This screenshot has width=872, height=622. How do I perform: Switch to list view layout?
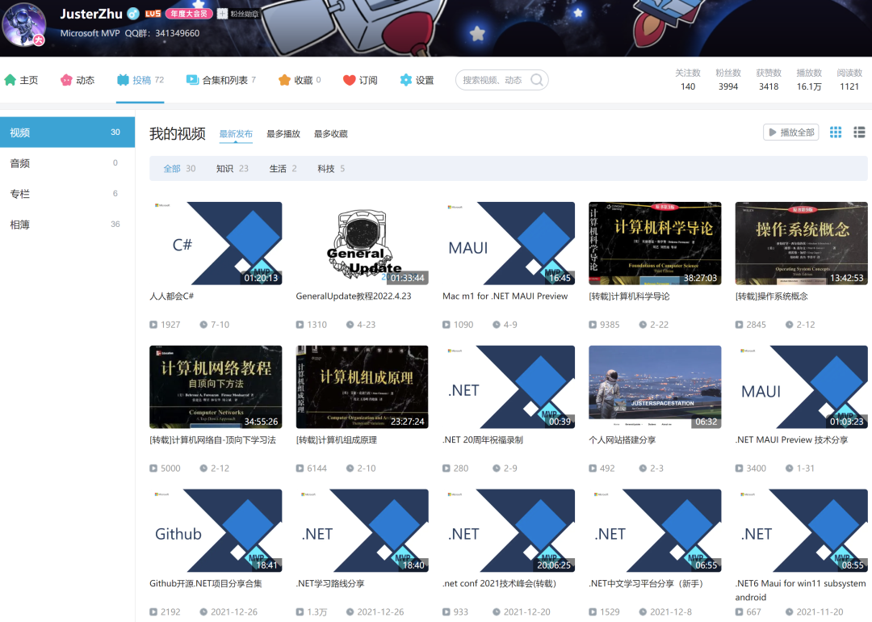(859, 132)
